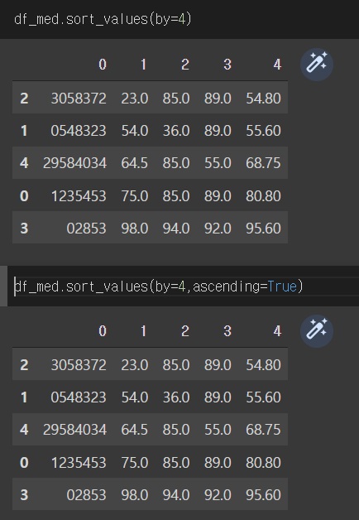Click 75.0 in the lower table

135,462
